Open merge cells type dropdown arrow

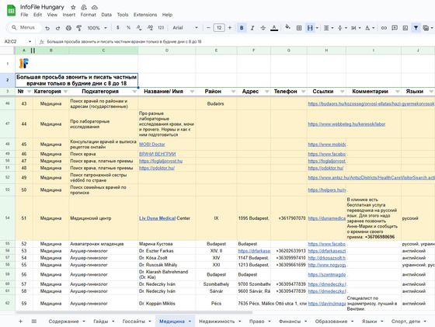pos(317,28)
